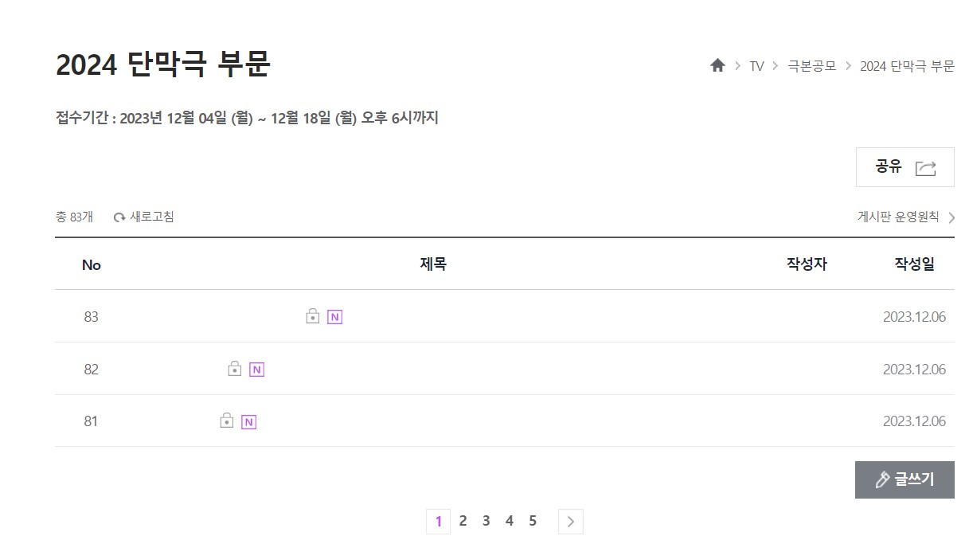Open 게시판 운영원칙 chevron link

pyautogui.click(x=906, y=217)
